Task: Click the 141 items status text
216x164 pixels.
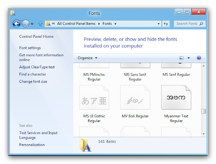Action: (107, 141)
